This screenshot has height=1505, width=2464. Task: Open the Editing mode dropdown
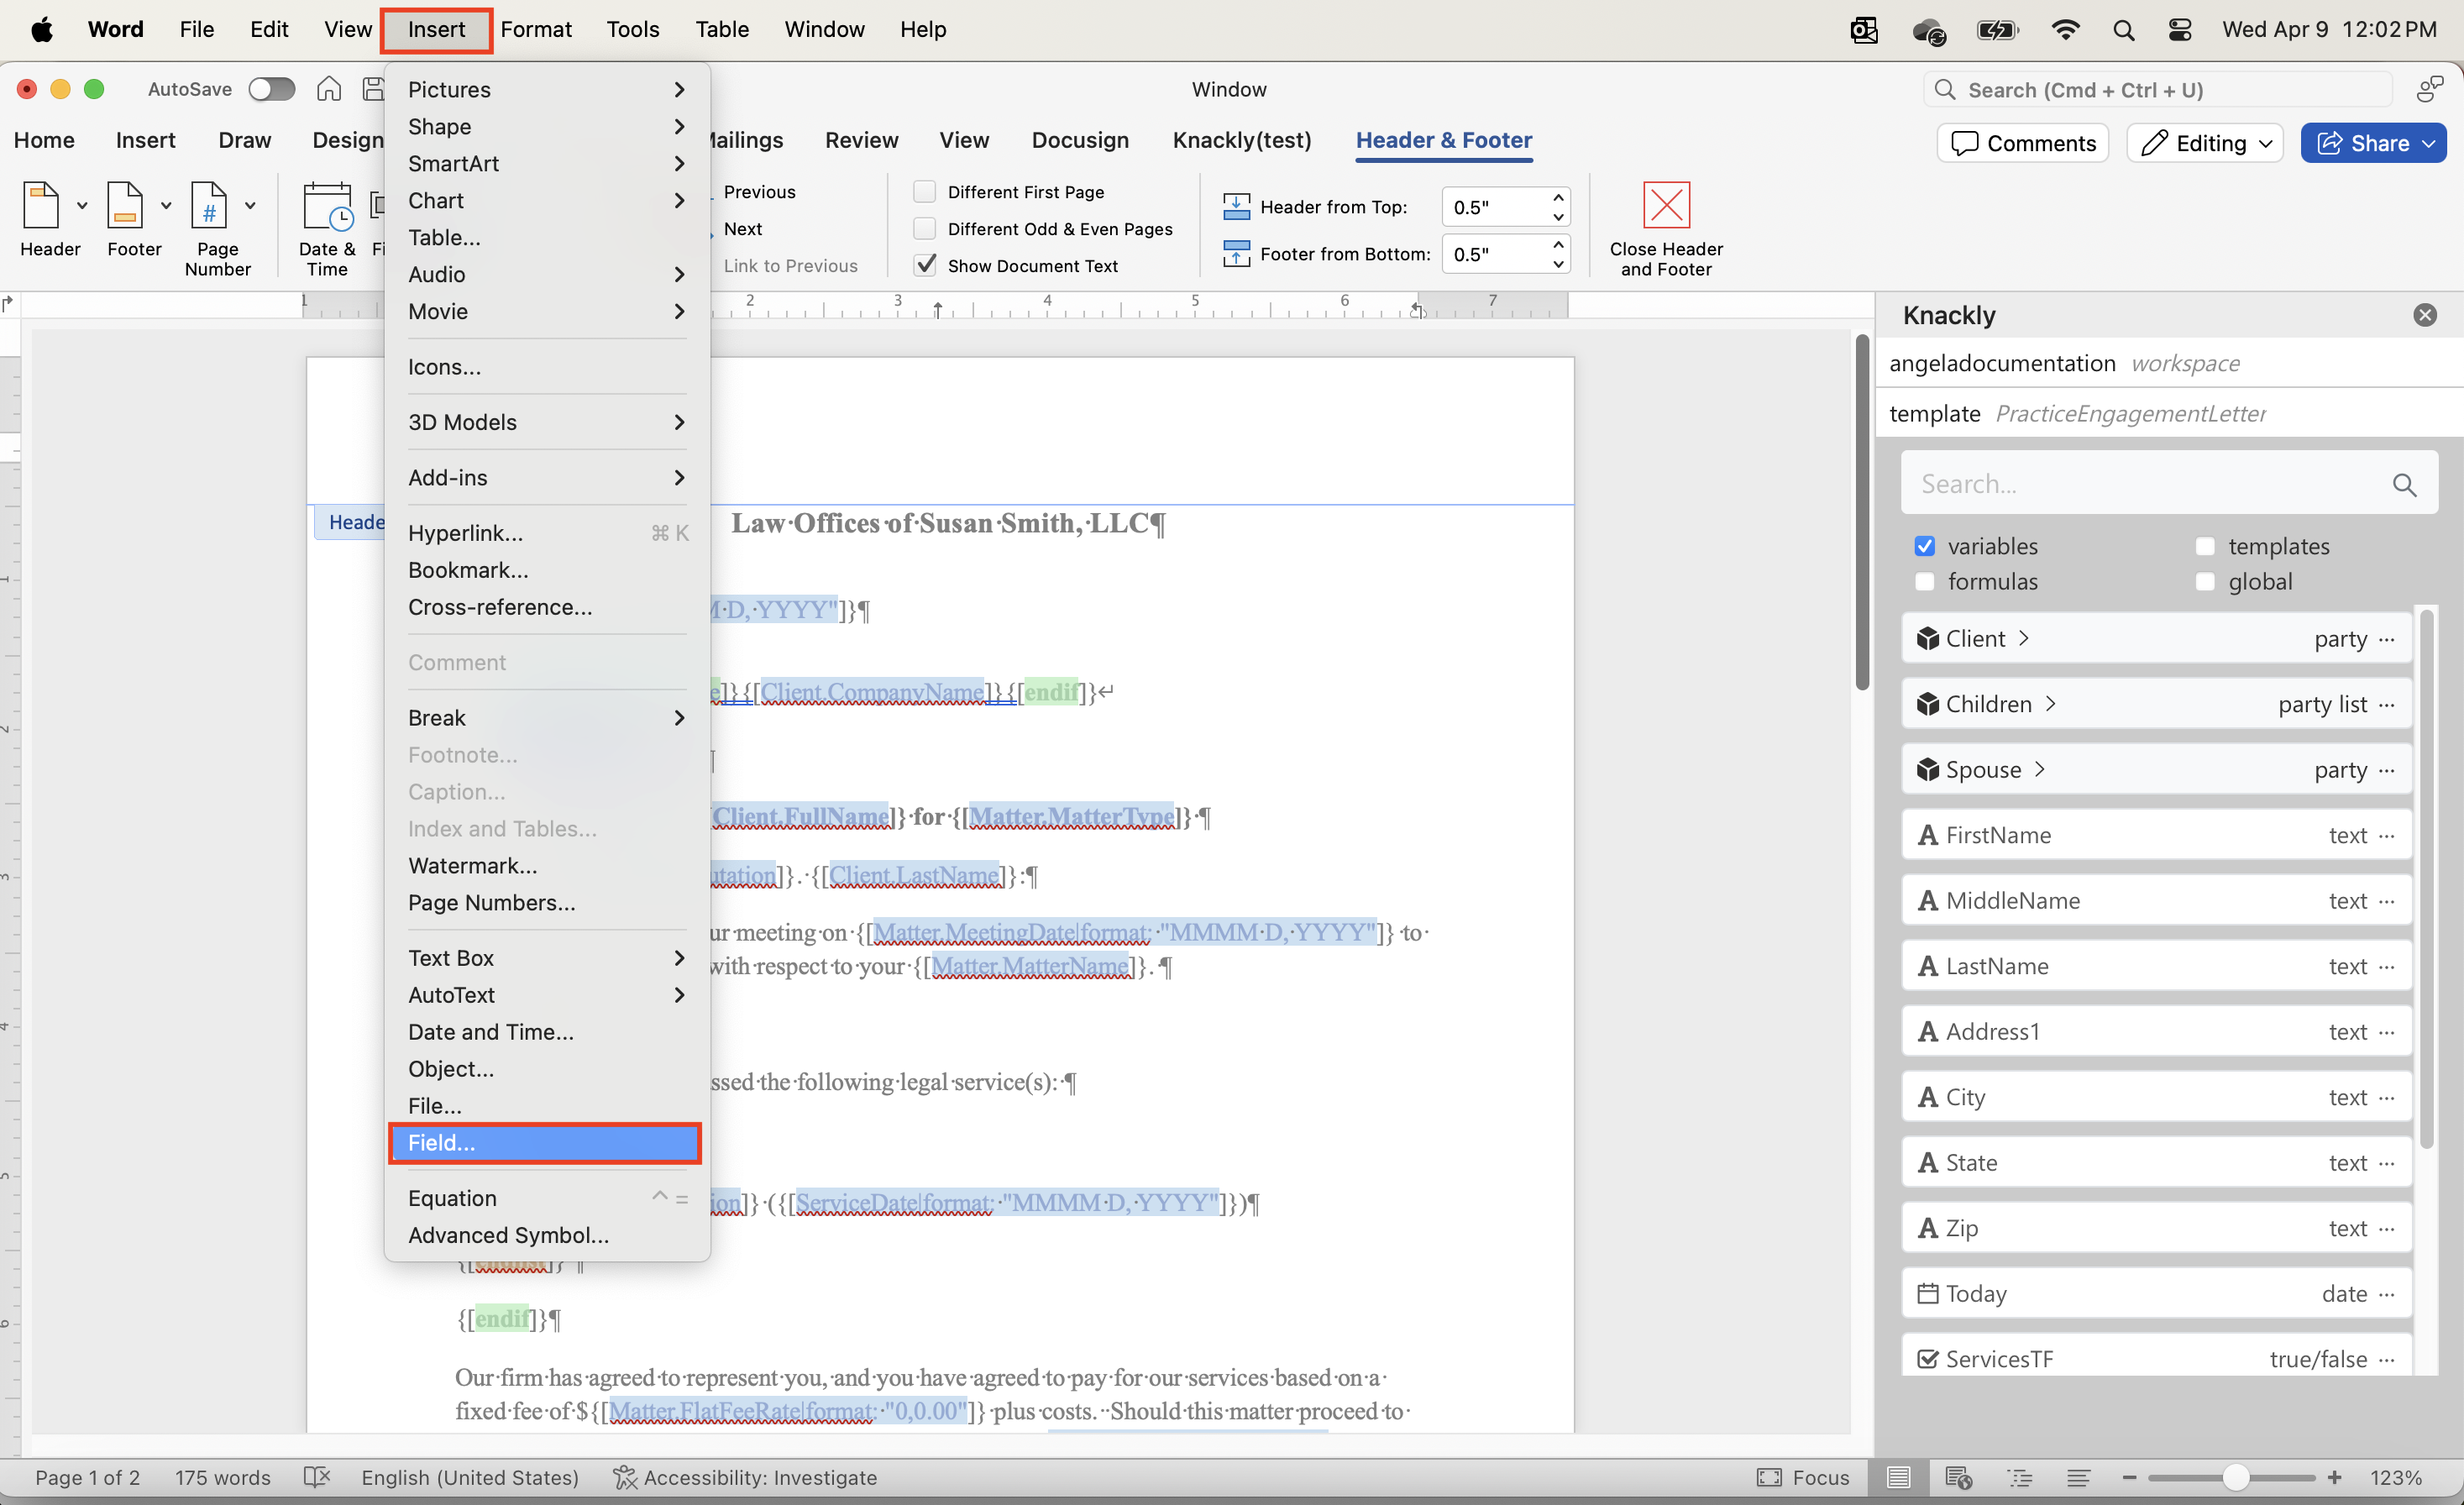(x=2205, y=143)
